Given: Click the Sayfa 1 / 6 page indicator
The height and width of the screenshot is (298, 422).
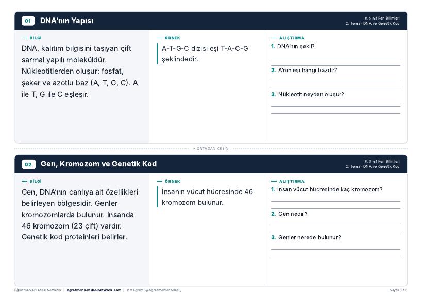Looking at the screenshot, I should coord(398,290).
